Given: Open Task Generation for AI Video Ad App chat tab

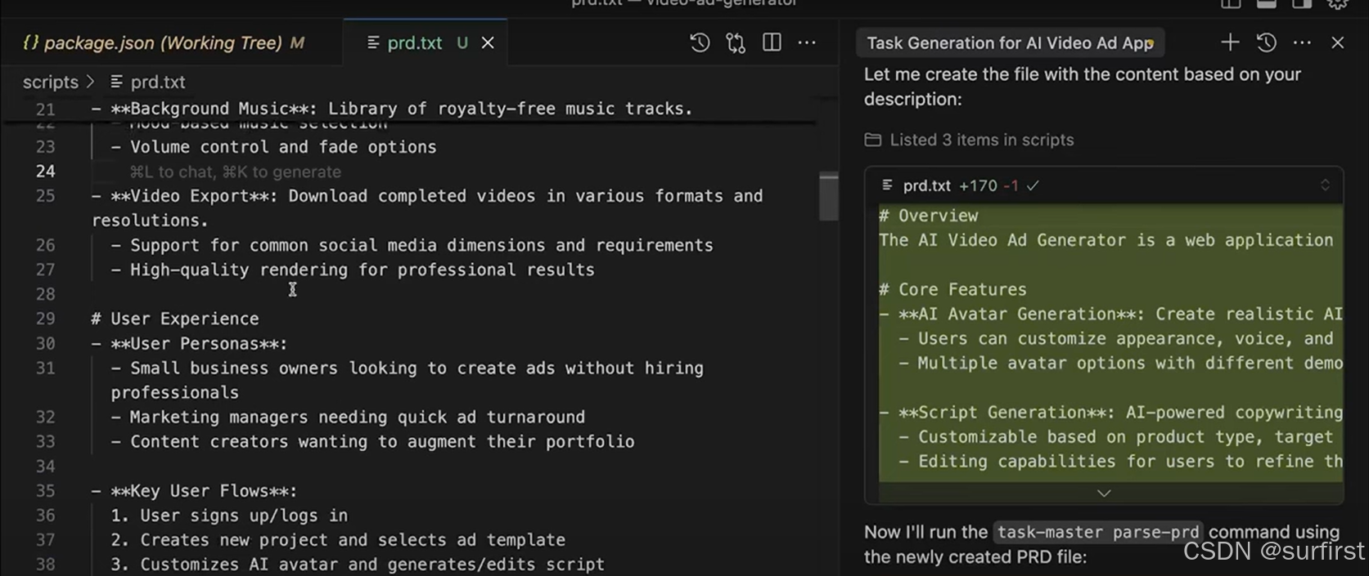Looking at the screenshot, I should pyautogui.click(x=1009, y=43).
